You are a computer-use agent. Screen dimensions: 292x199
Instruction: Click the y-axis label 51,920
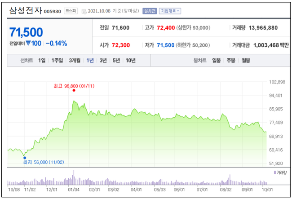point(276,164)
